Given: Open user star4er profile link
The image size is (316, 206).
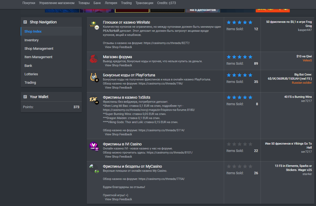Looking at the screenshot, I should 307,174.
